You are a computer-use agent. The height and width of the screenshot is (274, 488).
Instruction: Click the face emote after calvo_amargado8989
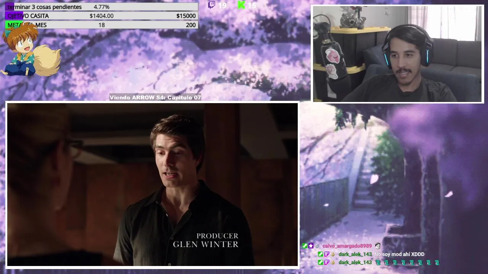[378, 246]
